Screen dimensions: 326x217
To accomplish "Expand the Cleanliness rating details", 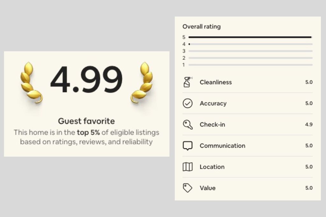I will click(216, 82).
